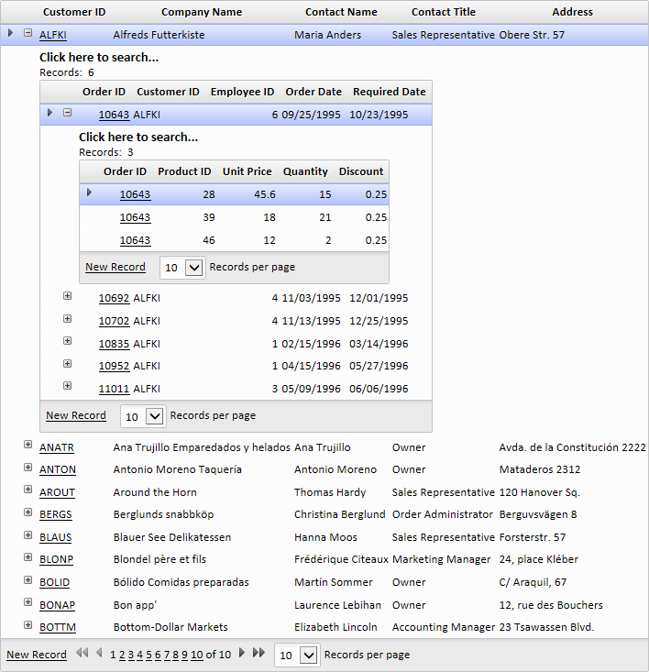Image resolution: width=649 pixels, height=672 pixels.
Task: Select 'Around the Horn' company cell
Action: coord(155,492)
